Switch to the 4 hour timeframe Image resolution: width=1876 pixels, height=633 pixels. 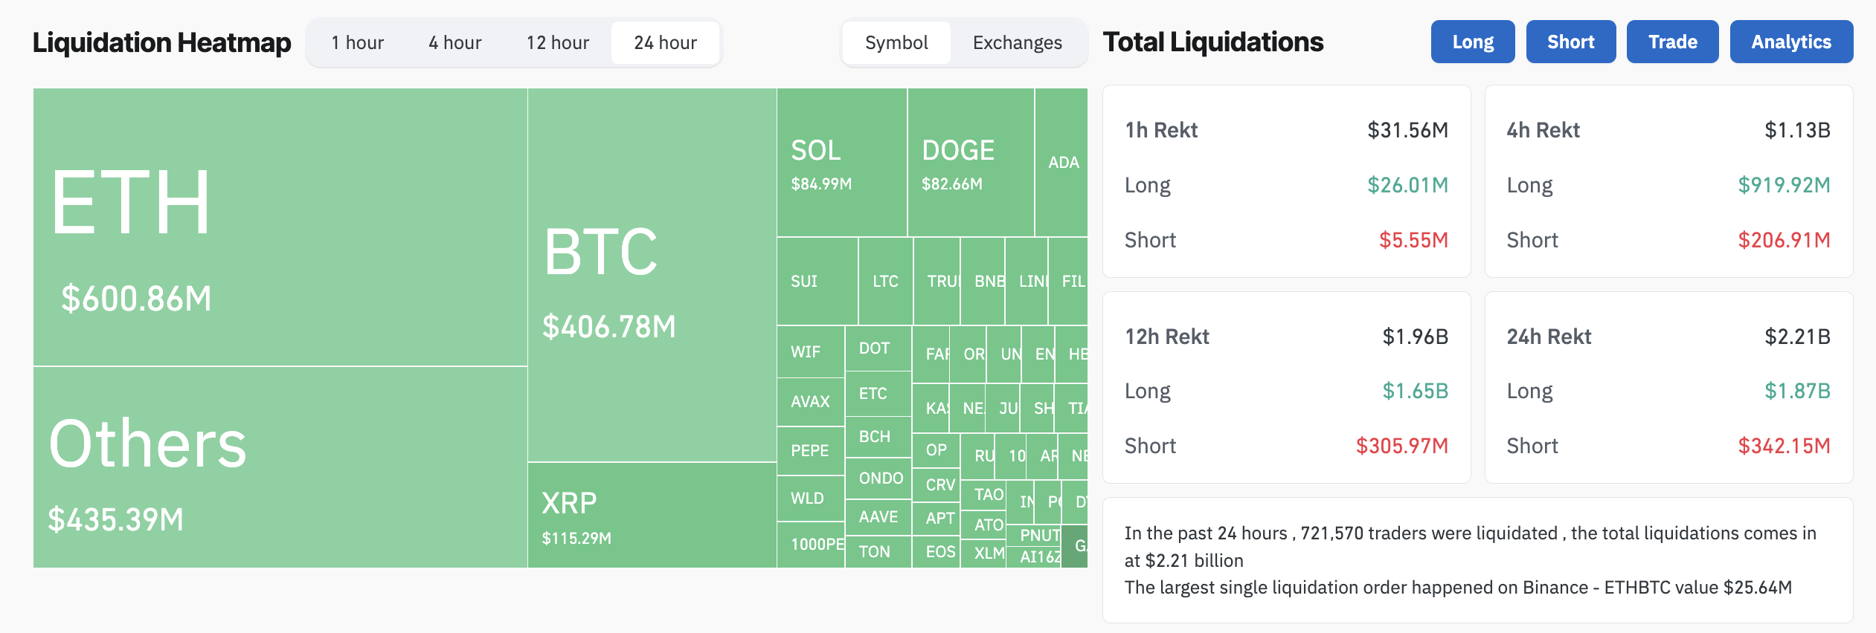454,43
